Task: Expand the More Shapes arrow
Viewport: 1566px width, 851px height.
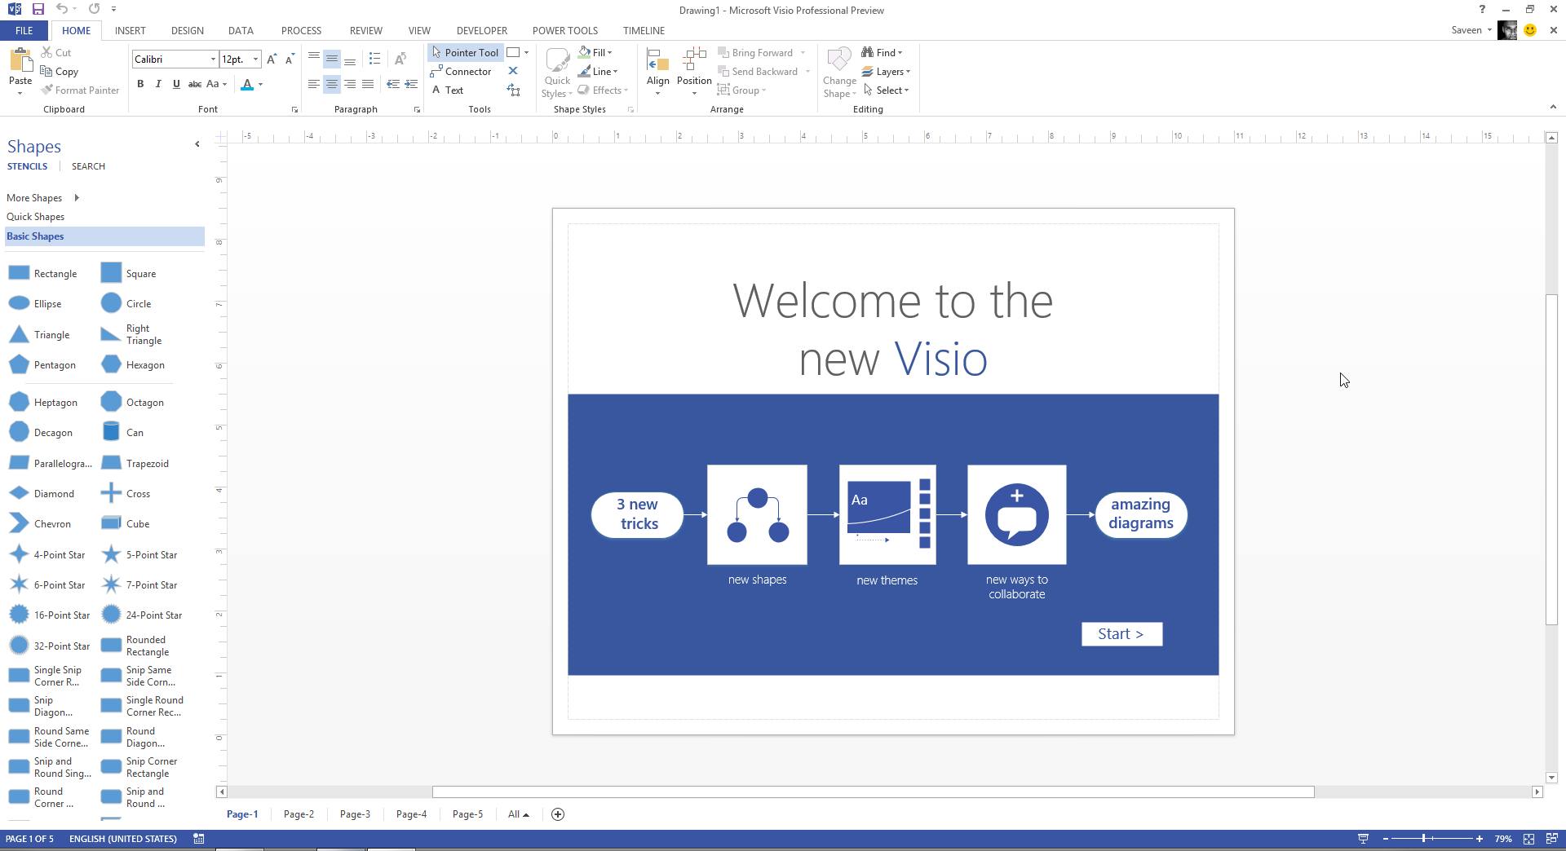Action: click(x=77, y=197)
